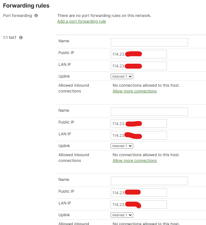The height and width of the screenshot is (225, 206).
Task: Click the Name field of the second NAT rule
Action: pos(149,112)
